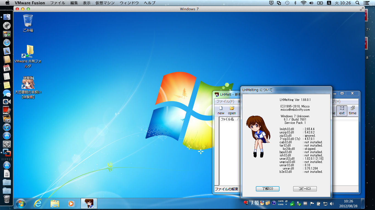Click the VMware Fusion icon in the dock
This screenshot has width=375, height=210.
[x=7, y=152]
